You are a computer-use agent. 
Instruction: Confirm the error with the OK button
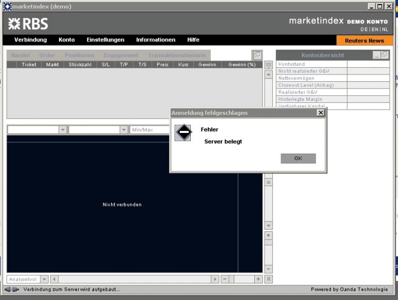point(298,158)
